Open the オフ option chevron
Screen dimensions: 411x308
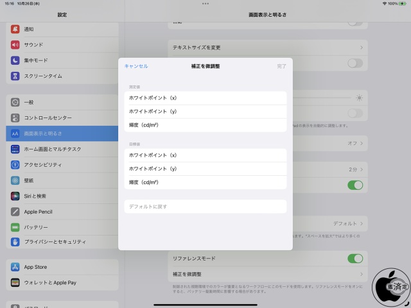click(362, 143)
